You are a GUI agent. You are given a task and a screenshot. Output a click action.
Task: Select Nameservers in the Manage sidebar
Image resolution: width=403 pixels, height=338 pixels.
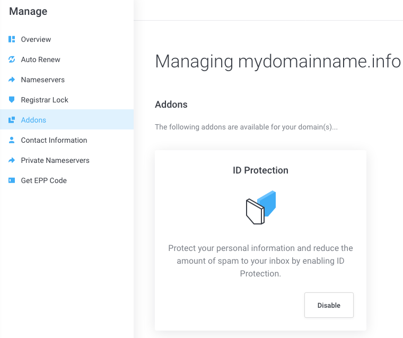click(43, 80)
